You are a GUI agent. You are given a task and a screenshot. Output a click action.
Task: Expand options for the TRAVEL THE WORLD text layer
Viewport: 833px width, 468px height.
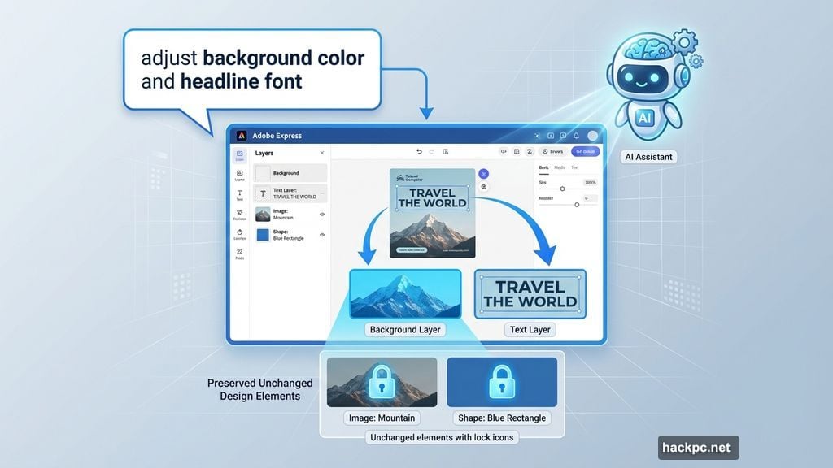point(322,193)
